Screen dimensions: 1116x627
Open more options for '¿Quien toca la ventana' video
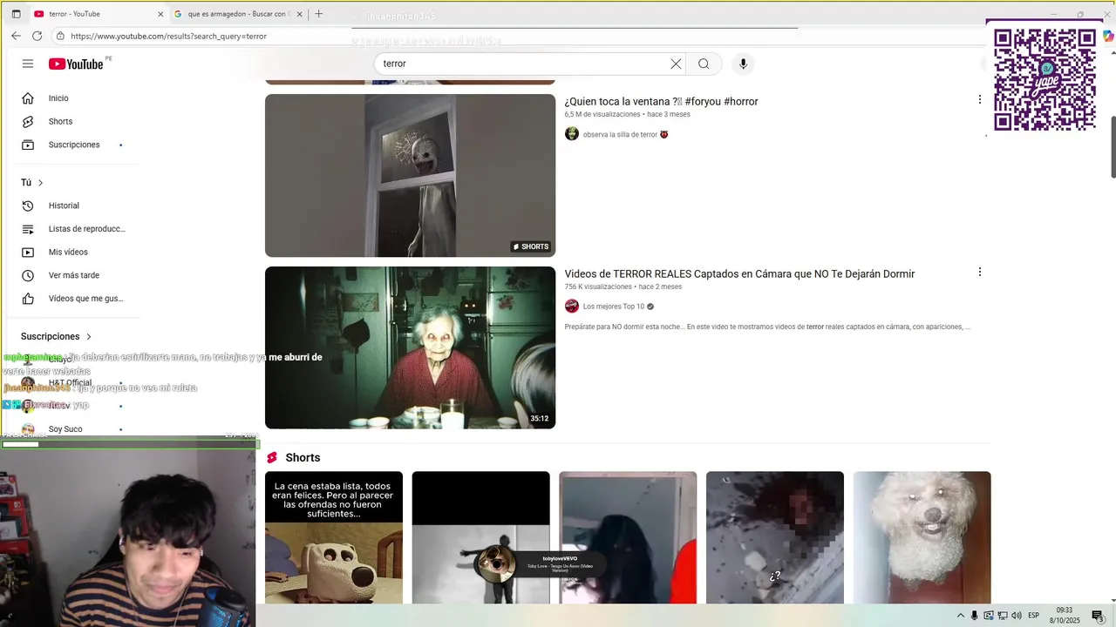pos(979,100)
